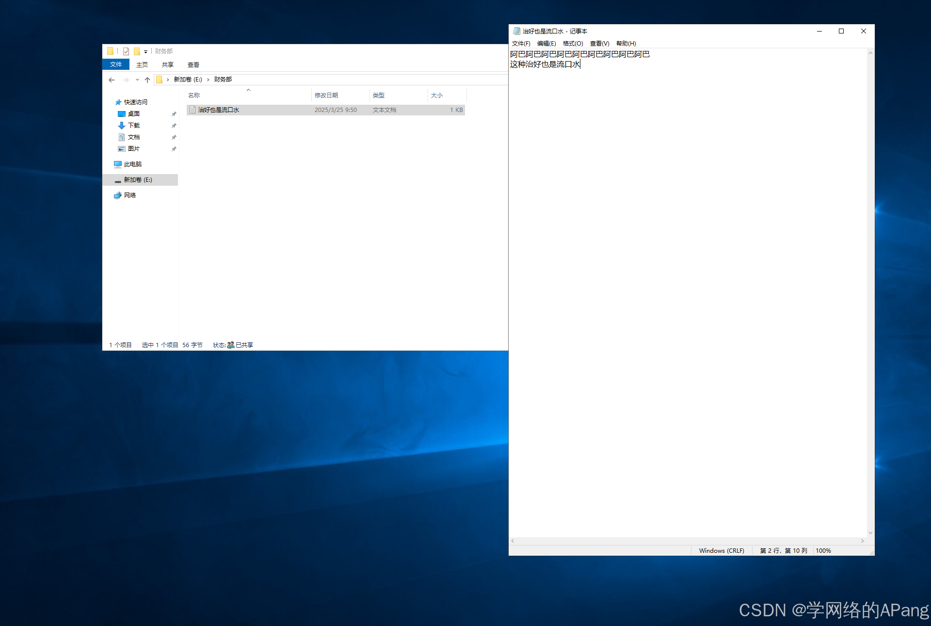
Task: Open Customize Quick Access Toolbar dropdown
Action: (x=145, y=52)
